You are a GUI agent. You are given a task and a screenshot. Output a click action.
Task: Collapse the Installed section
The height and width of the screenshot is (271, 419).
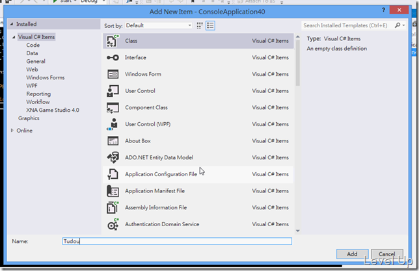pyautogui.click(x=12, y=24)
